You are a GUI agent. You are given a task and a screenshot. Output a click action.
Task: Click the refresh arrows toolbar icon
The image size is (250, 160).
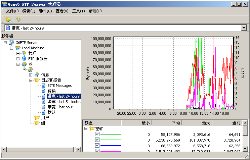tap(18, 19)
